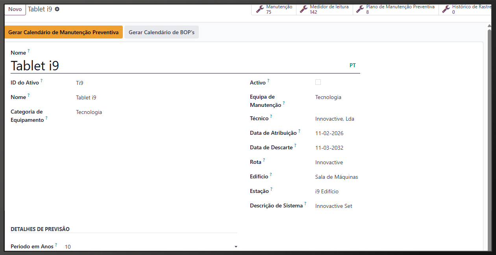
Task: Click the help mark next to Data de Atribuição
Action: [x=299, y=131]
